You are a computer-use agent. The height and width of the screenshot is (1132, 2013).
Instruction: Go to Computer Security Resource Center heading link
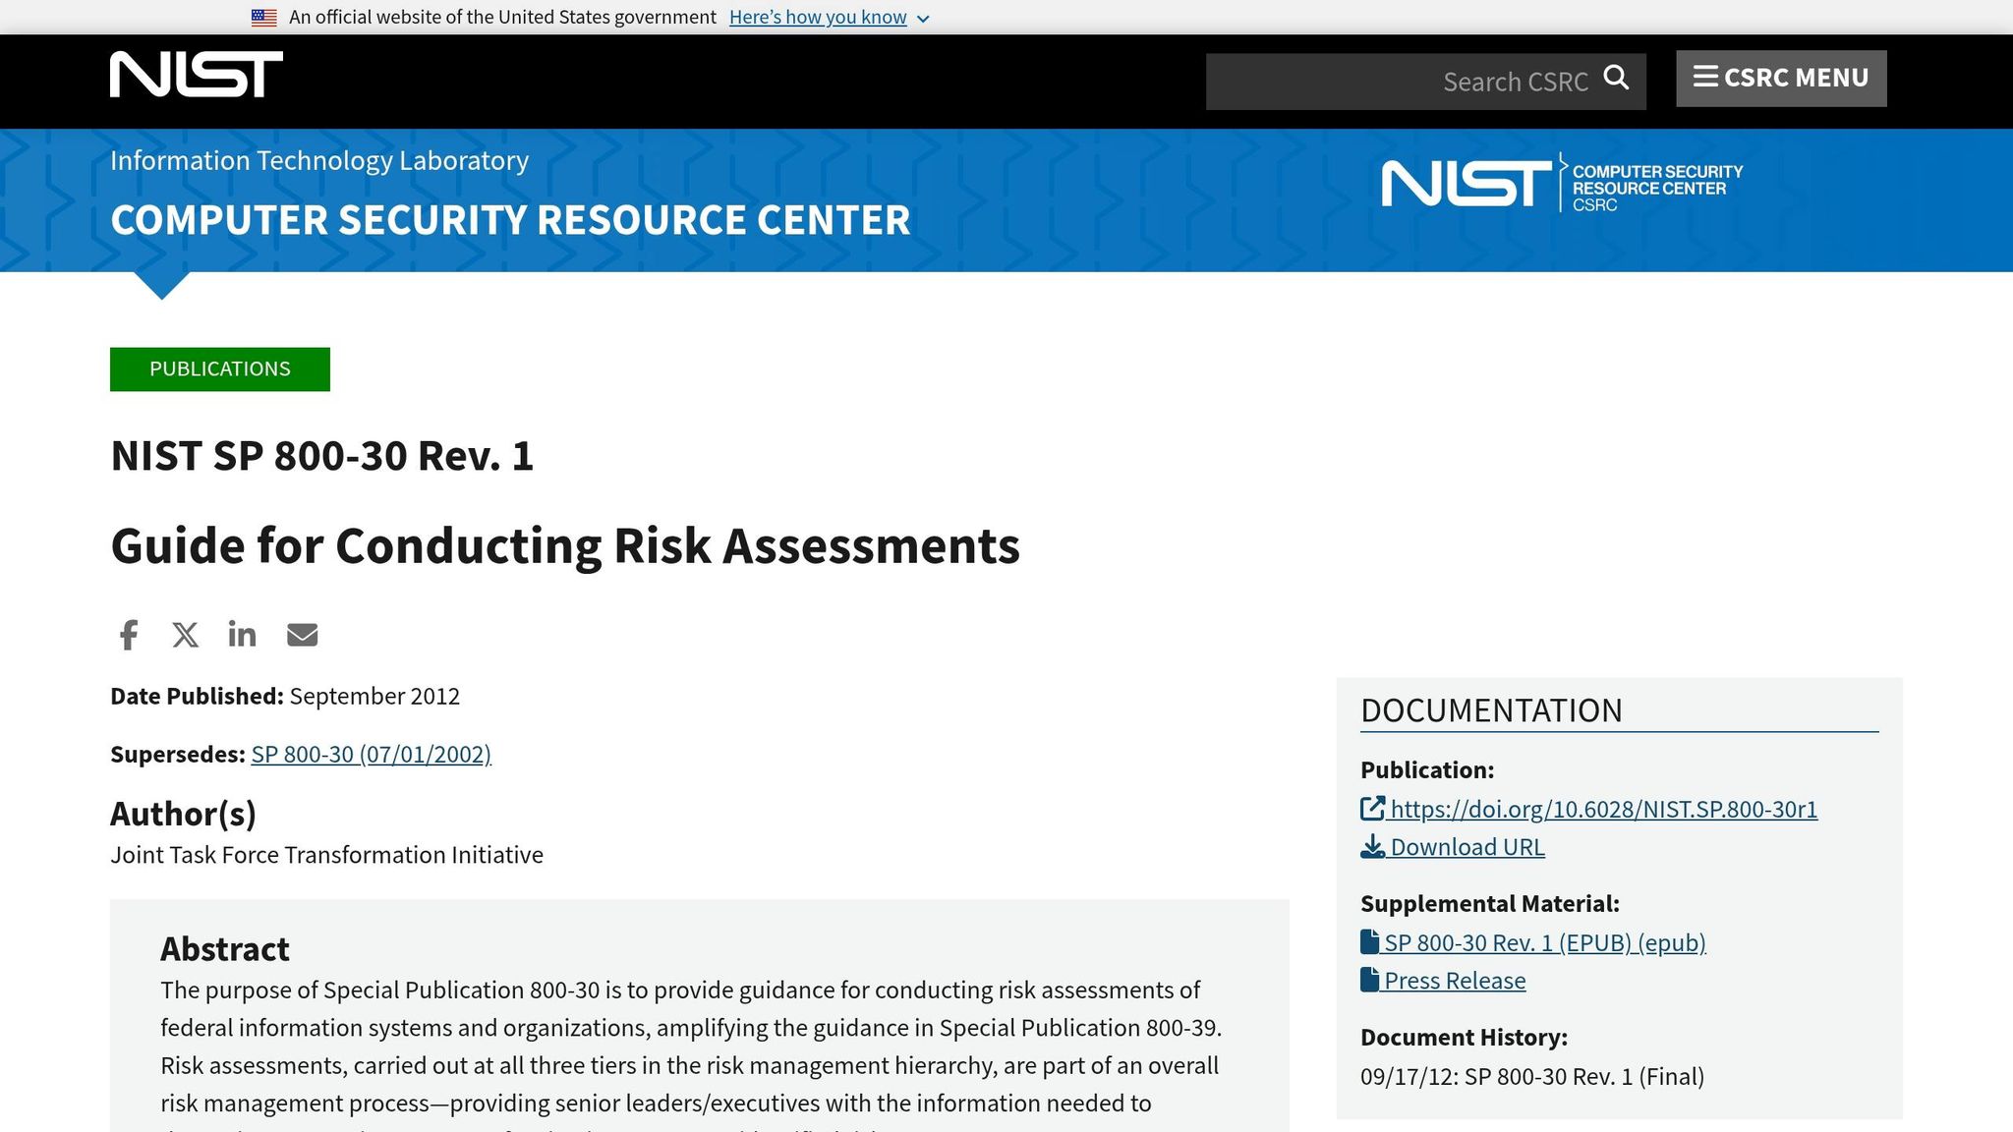click(x=510, y=220)
